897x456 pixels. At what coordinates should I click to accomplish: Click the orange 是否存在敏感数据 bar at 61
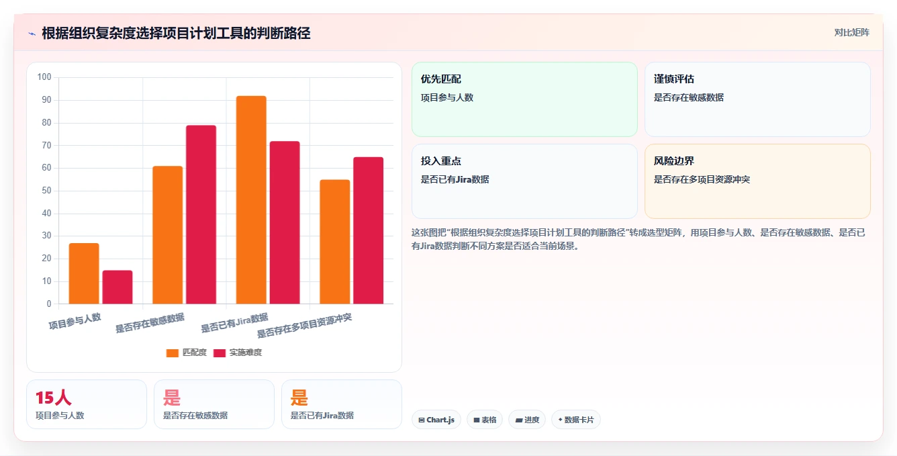pyautogui.click(x=167, y=235)
